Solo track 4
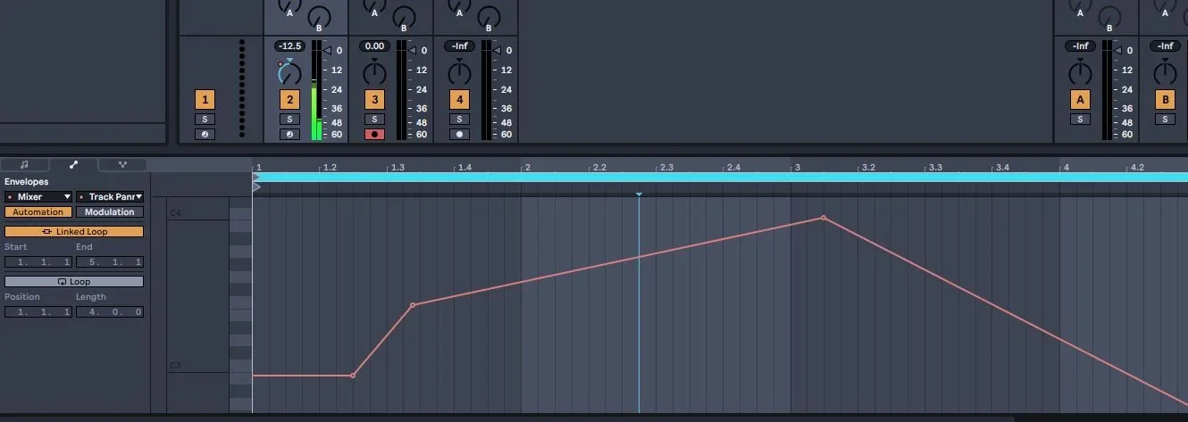 click(x=459, y=119)
